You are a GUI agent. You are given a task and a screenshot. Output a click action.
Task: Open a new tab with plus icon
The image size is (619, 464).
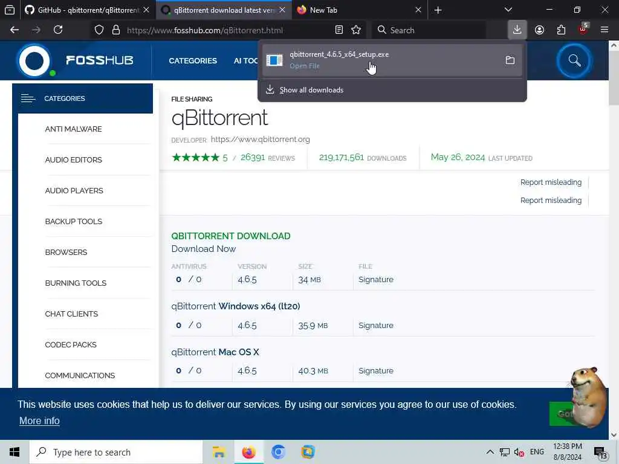point(438,10)
